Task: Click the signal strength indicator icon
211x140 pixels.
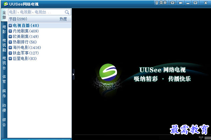Action: tap(201, 138)
